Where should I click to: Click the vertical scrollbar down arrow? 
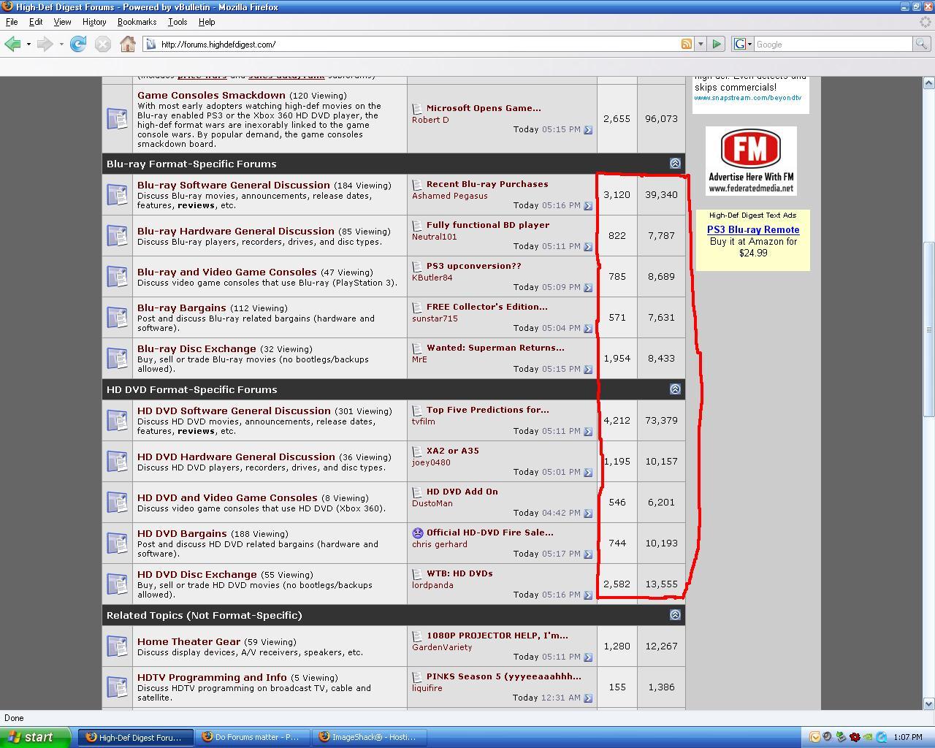coord(929,703)
